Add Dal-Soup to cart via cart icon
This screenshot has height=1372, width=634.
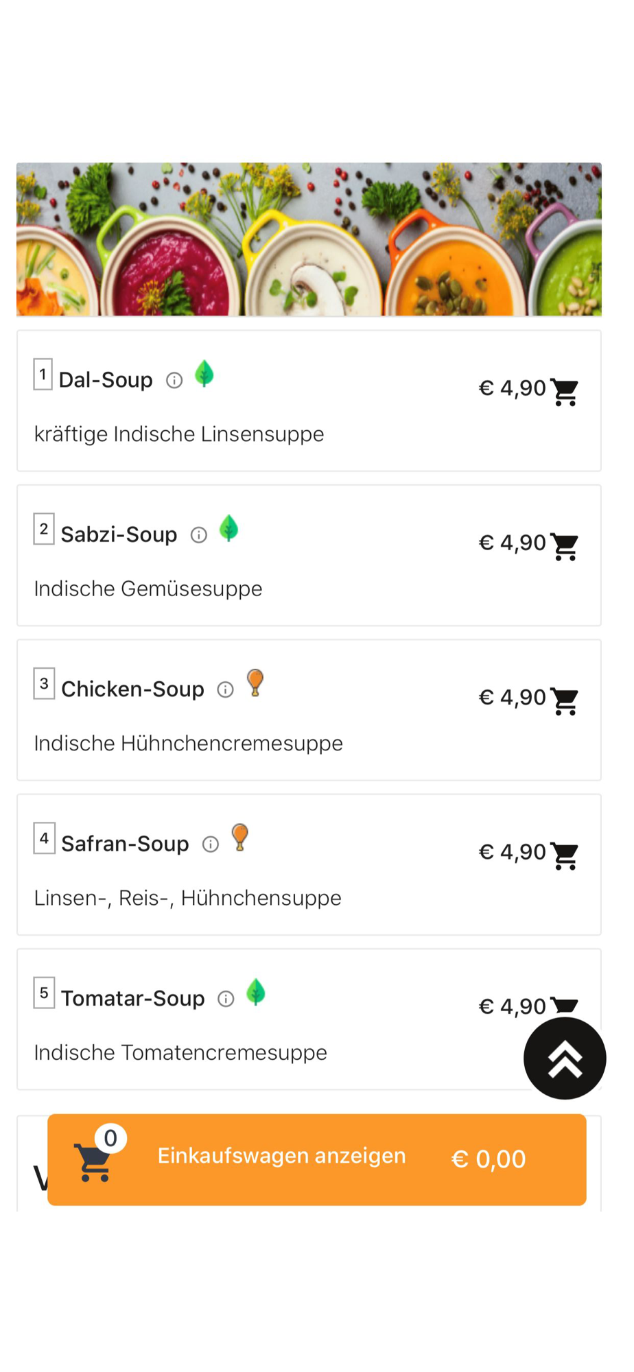pos(565,392)
